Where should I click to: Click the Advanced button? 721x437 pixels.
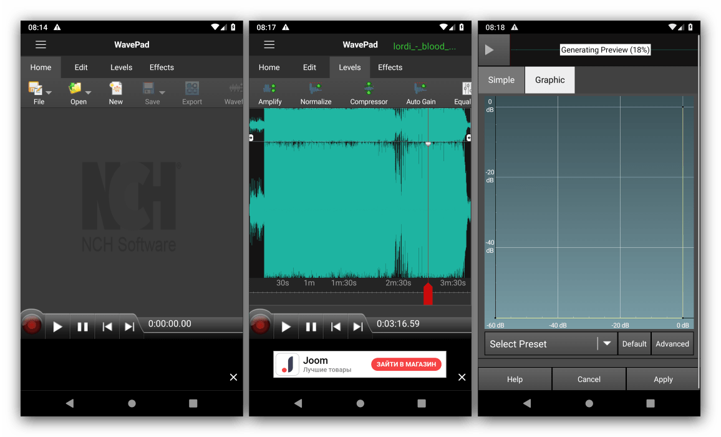pos(672,344)
